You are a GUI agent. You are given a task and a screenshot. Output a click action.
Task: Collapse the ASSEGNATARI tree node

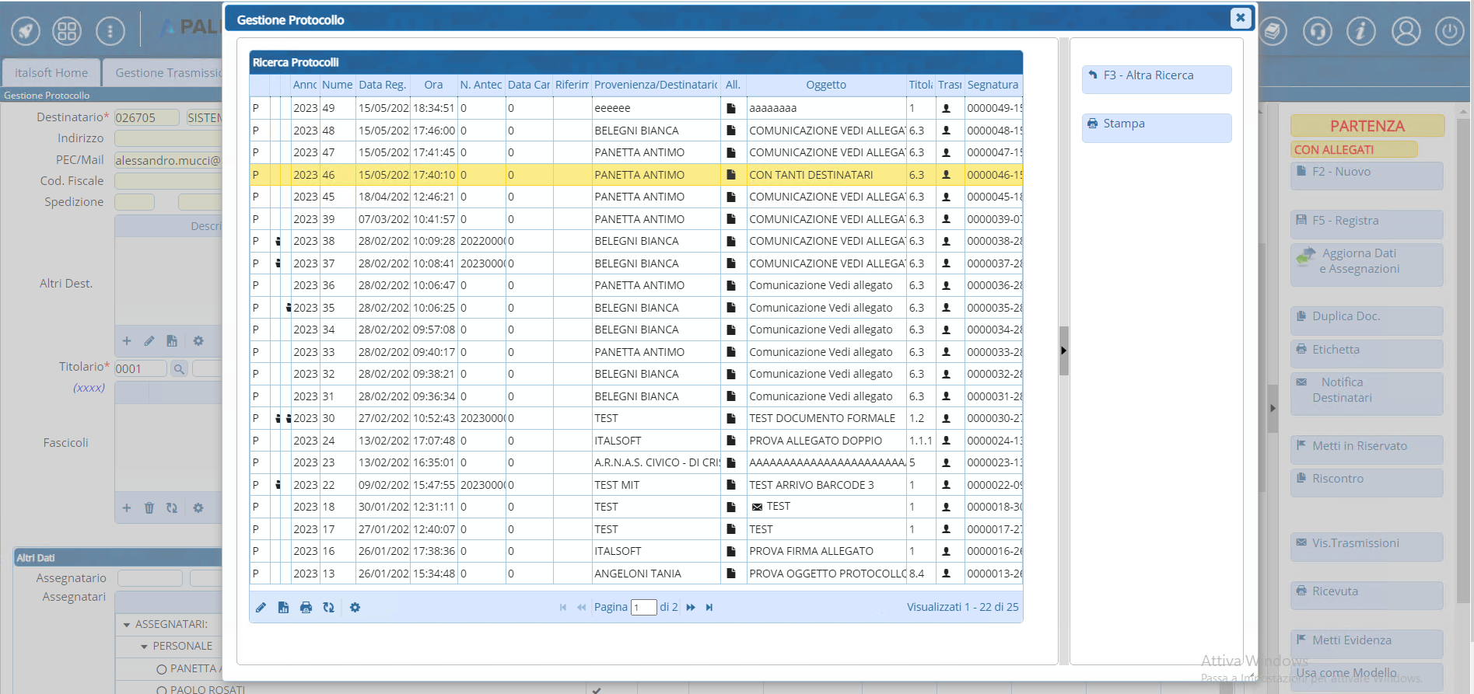tap(127, 625)
